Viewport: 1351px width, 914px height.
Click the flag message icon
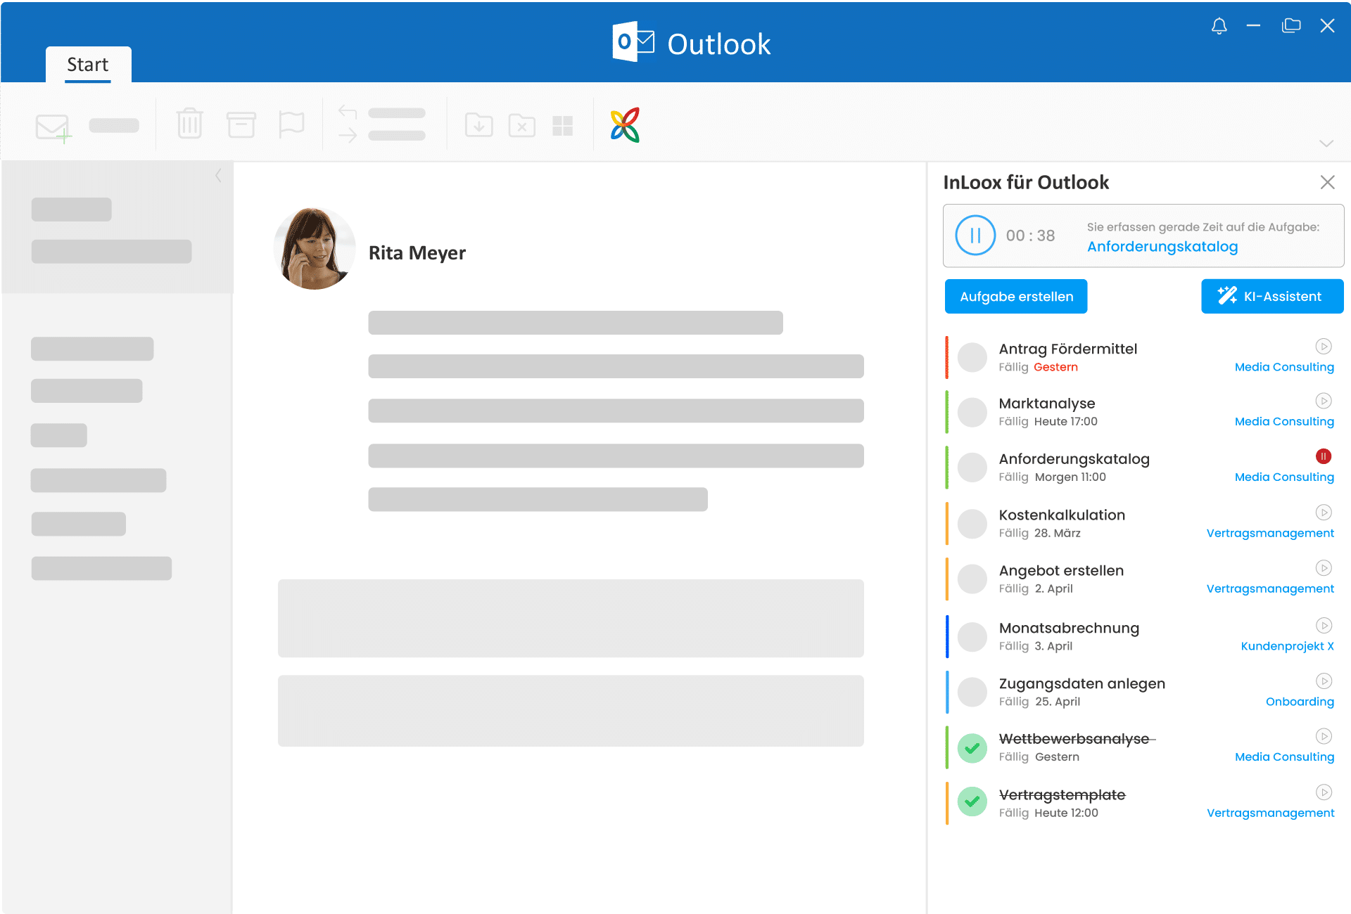(x=291, y=124)
